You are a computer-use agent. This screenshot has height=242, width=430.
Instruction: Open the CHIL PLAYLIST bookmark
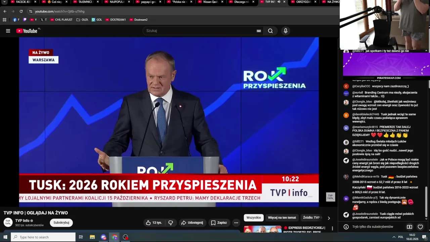pos(61,20)
